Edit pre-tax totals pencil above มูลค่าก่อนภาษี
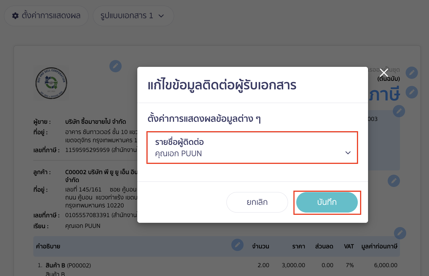 [400, 233]
